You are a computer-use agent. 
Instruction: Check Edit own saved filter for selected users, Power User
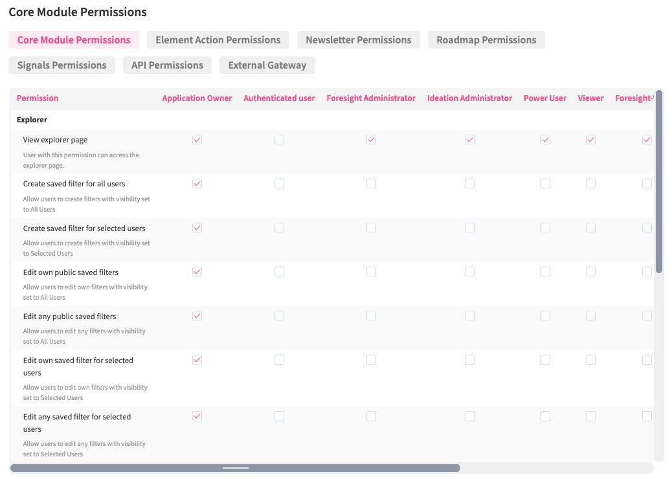tap(545, 360)
